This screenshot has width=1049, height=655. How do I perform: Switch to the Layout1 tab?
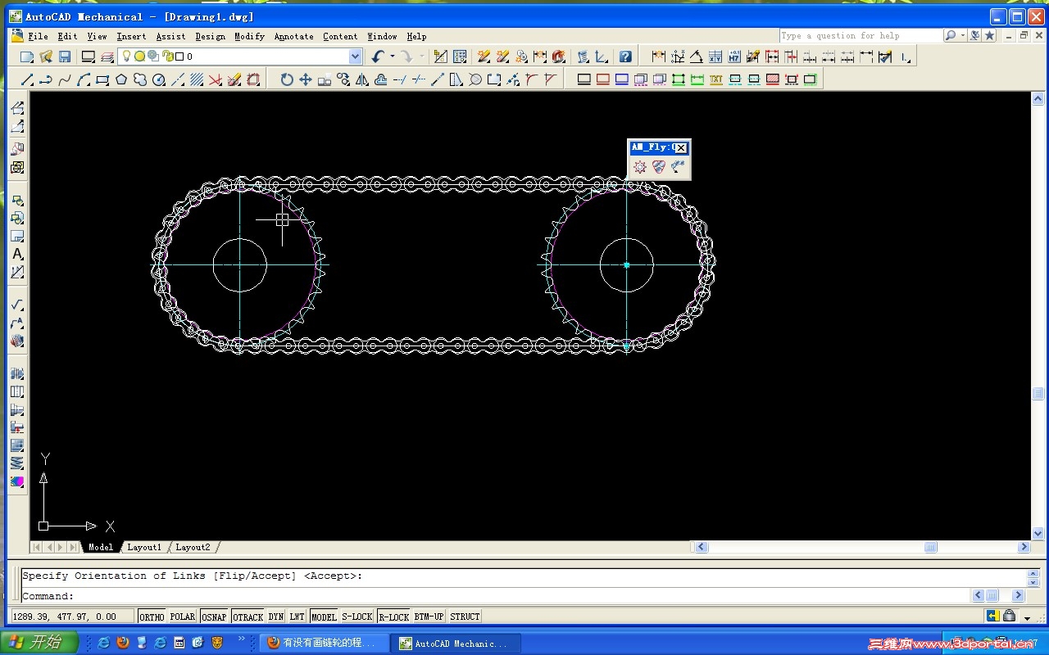(x=144, y=547)
